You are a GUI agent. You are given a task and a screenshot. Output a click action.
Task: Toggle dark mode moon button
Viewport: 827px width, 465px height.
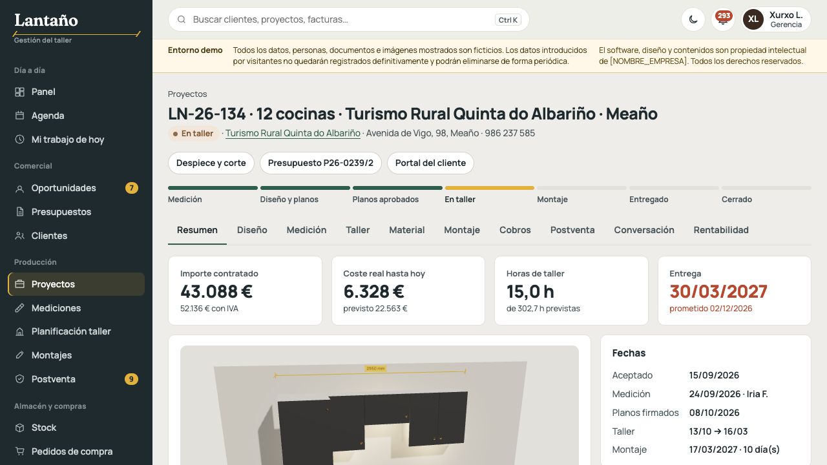coord(693,19)
